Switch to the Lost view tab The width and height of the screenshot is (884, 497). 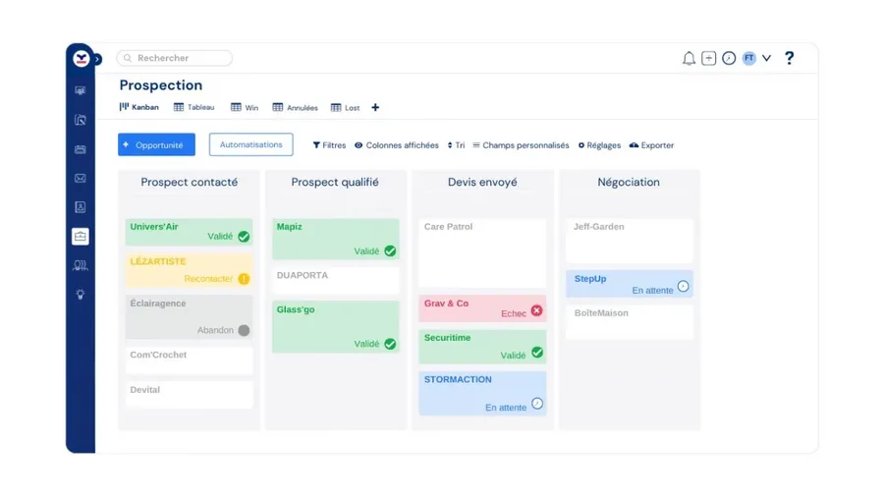[345, 108]
